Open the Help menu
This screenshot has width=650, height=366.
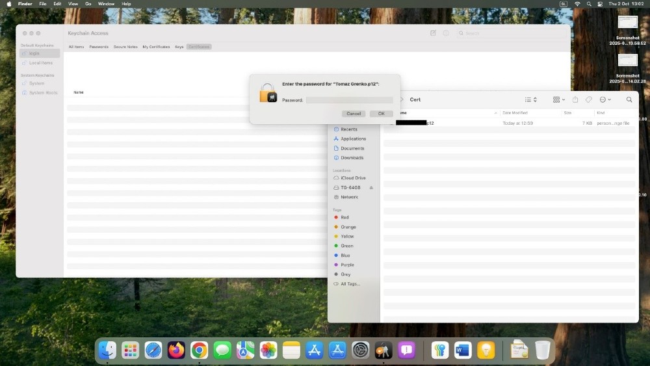pyautogui.click(x=127, y=4)
